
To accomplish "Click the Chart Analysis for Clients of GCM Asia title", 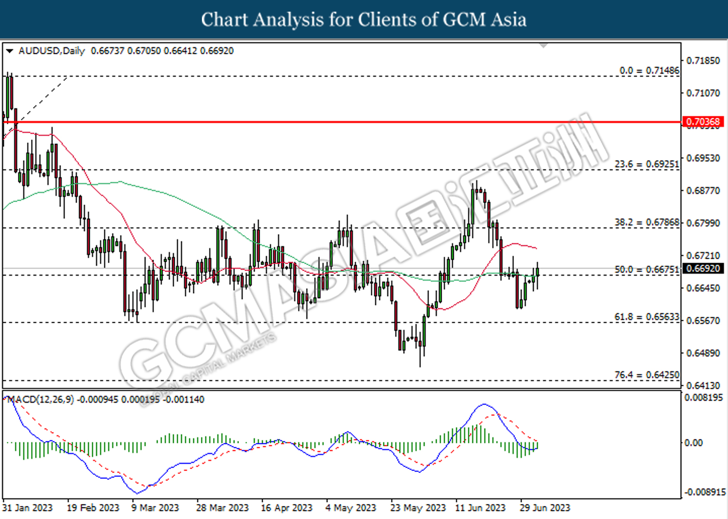I will click(x=364, y=19).
